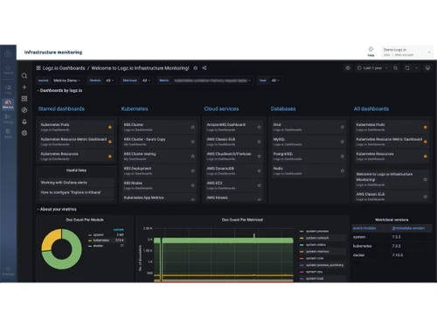Image resolution: width=437 pixels, height=328 pixels.
Task: Toggle system.network series in legend
Action: click(317, 238)
